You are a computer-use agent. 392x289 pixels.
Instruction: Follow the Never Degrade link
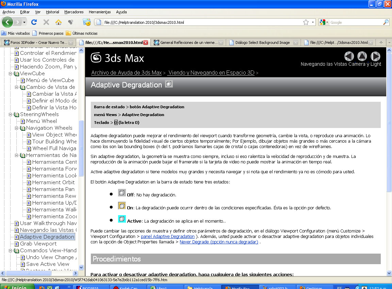[x=219, y=242]
